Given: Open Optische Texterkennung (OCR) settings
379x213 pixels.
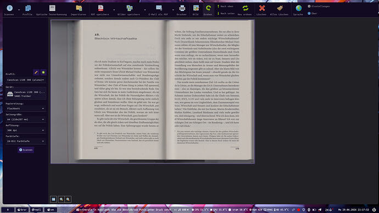Looking at the screenshot, I should [x=52, y=10].
